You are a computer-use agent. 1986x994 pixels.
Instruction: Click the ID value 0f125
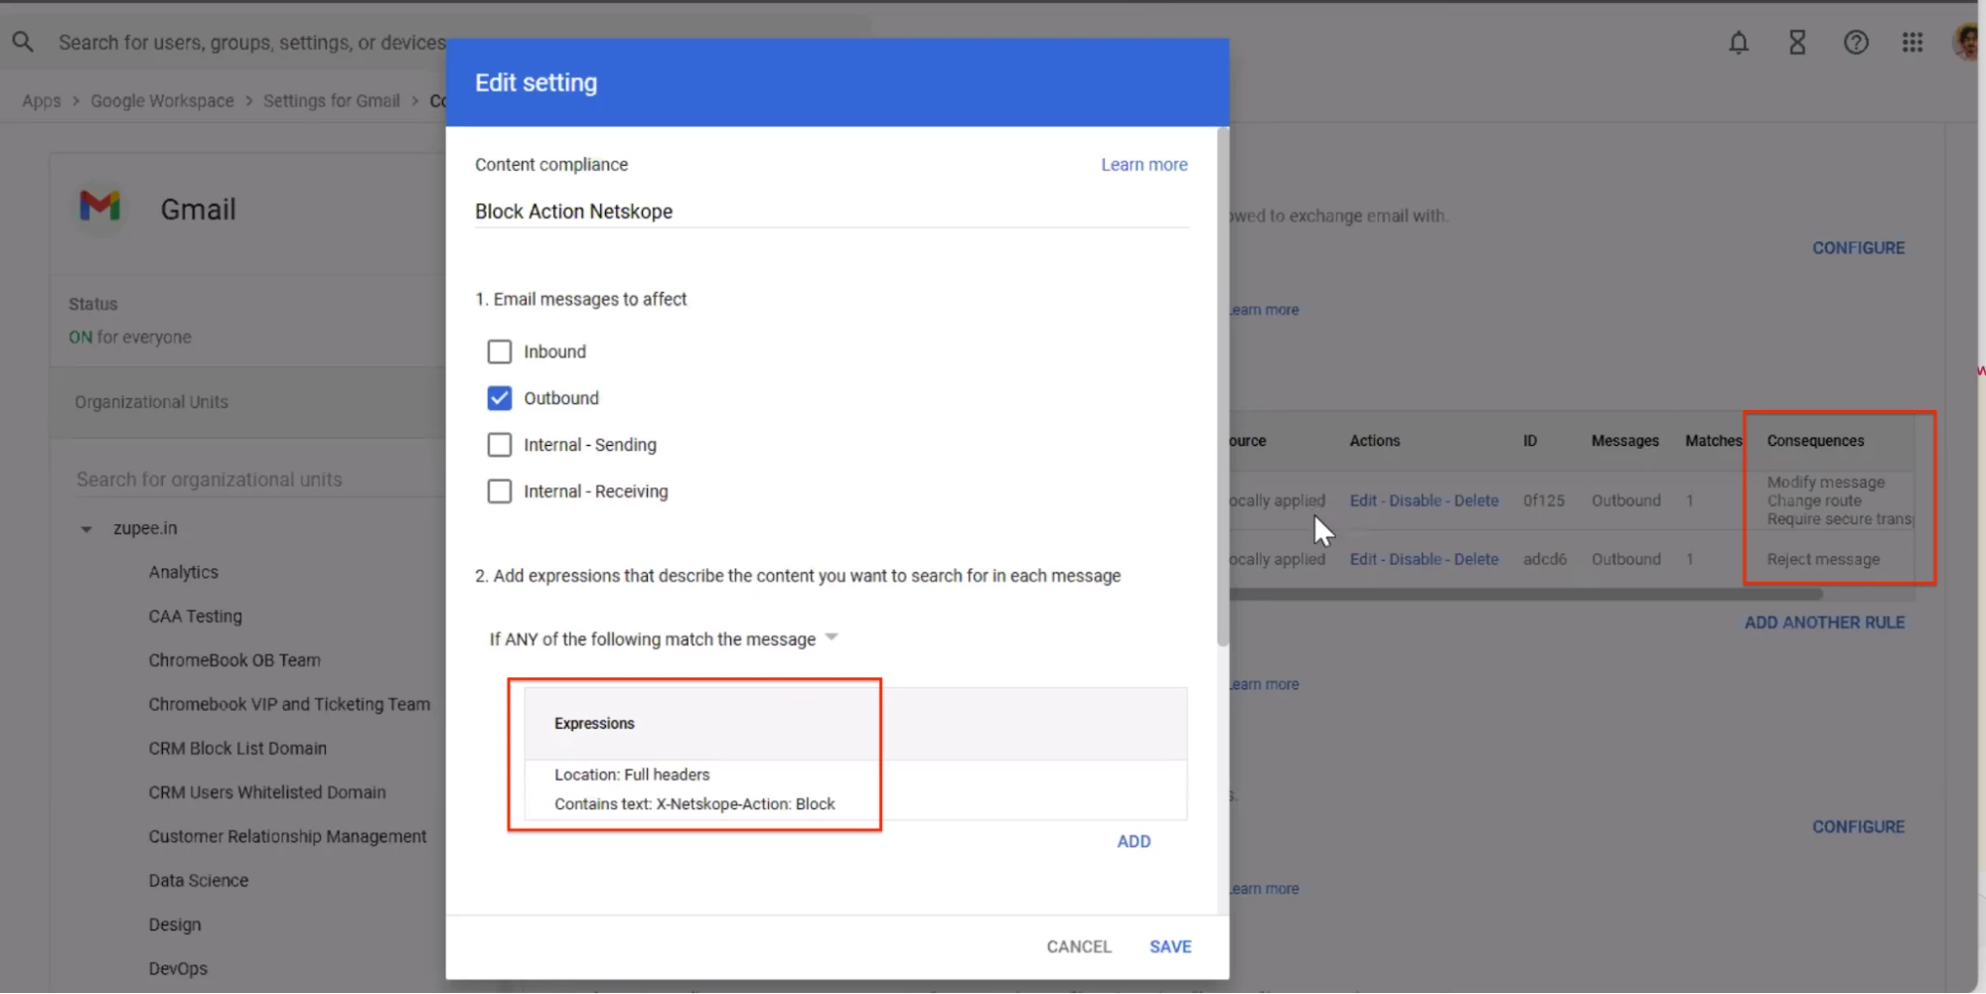pyautogui.click(x=1544, y=500)
